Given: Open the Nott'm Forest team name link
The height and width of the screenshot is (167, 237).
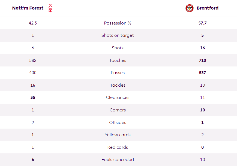Looking at the screenshot, I should click(28, 8).
